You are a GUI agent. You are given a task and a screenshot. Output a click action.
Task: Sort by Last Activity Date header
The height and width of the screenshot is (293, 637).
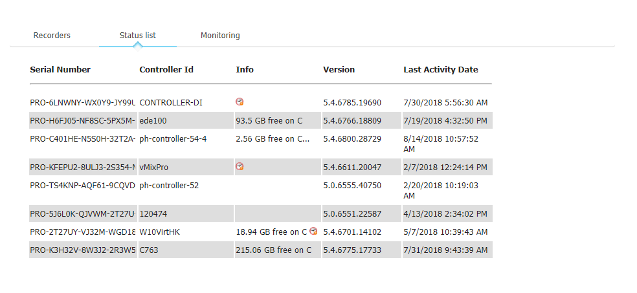click(441, 69)
